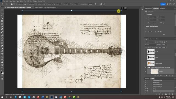
Task: Select the Eraser tool
Action: [x=2, y=40]
